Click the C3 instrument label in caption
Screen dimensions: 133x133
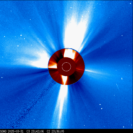28,131
